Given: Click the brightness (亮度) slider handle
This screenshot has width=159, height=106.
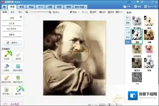Looking at the screenshot, I should (x=12, y=20).
